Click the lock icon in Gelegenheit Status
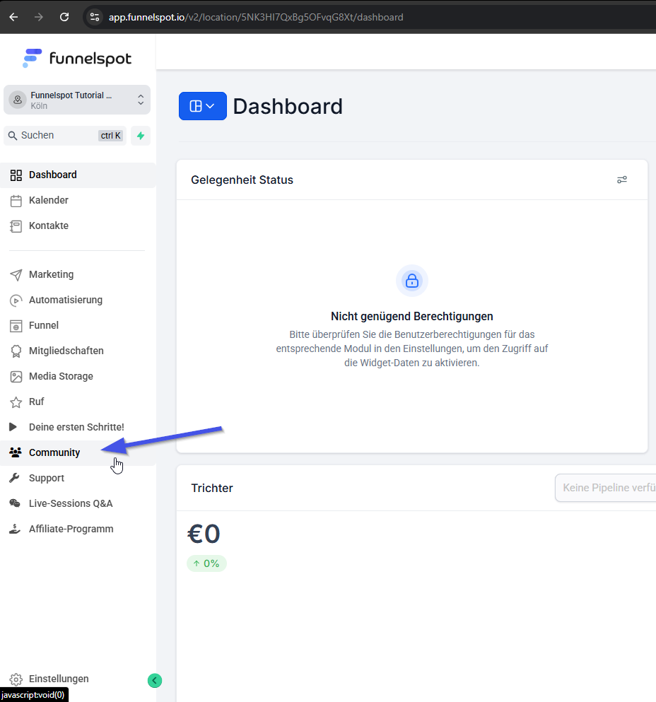Viewport: 656px width, 702px height. [412, 281]
